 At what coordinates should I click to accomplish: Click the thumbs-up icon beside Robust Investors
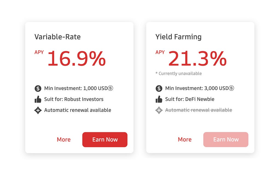(x=38, y=99)
